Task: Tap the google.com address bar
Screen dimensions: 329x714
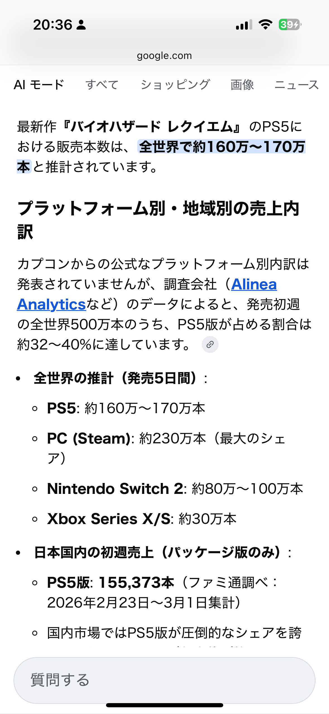Action: click(164, 56)
